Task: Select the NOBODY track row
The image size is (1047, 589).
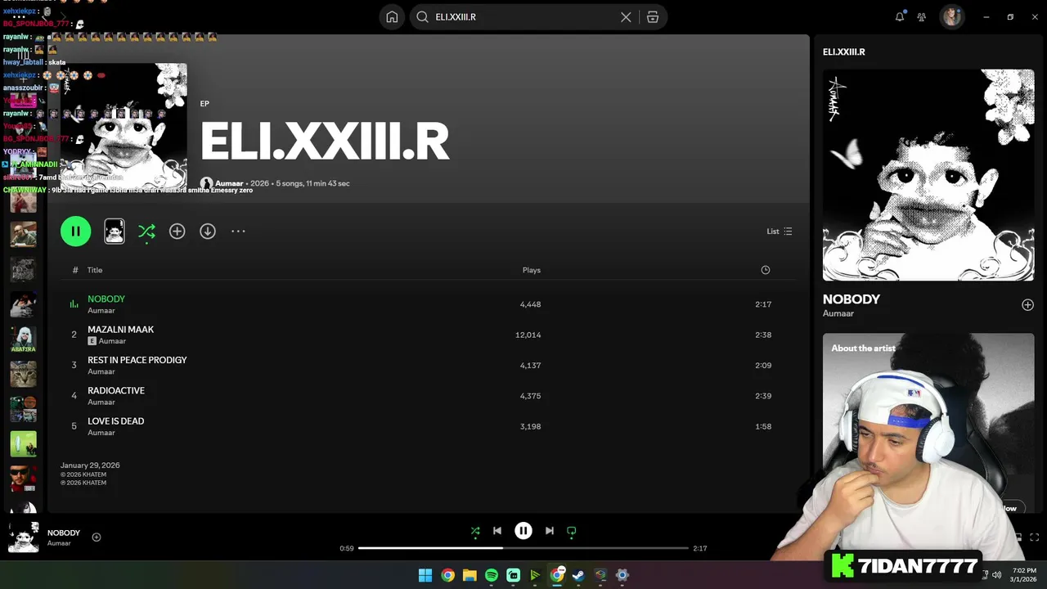Action: pos(428,304)
